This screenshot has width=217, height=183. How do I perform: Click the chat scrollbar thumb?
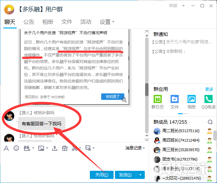147,89
